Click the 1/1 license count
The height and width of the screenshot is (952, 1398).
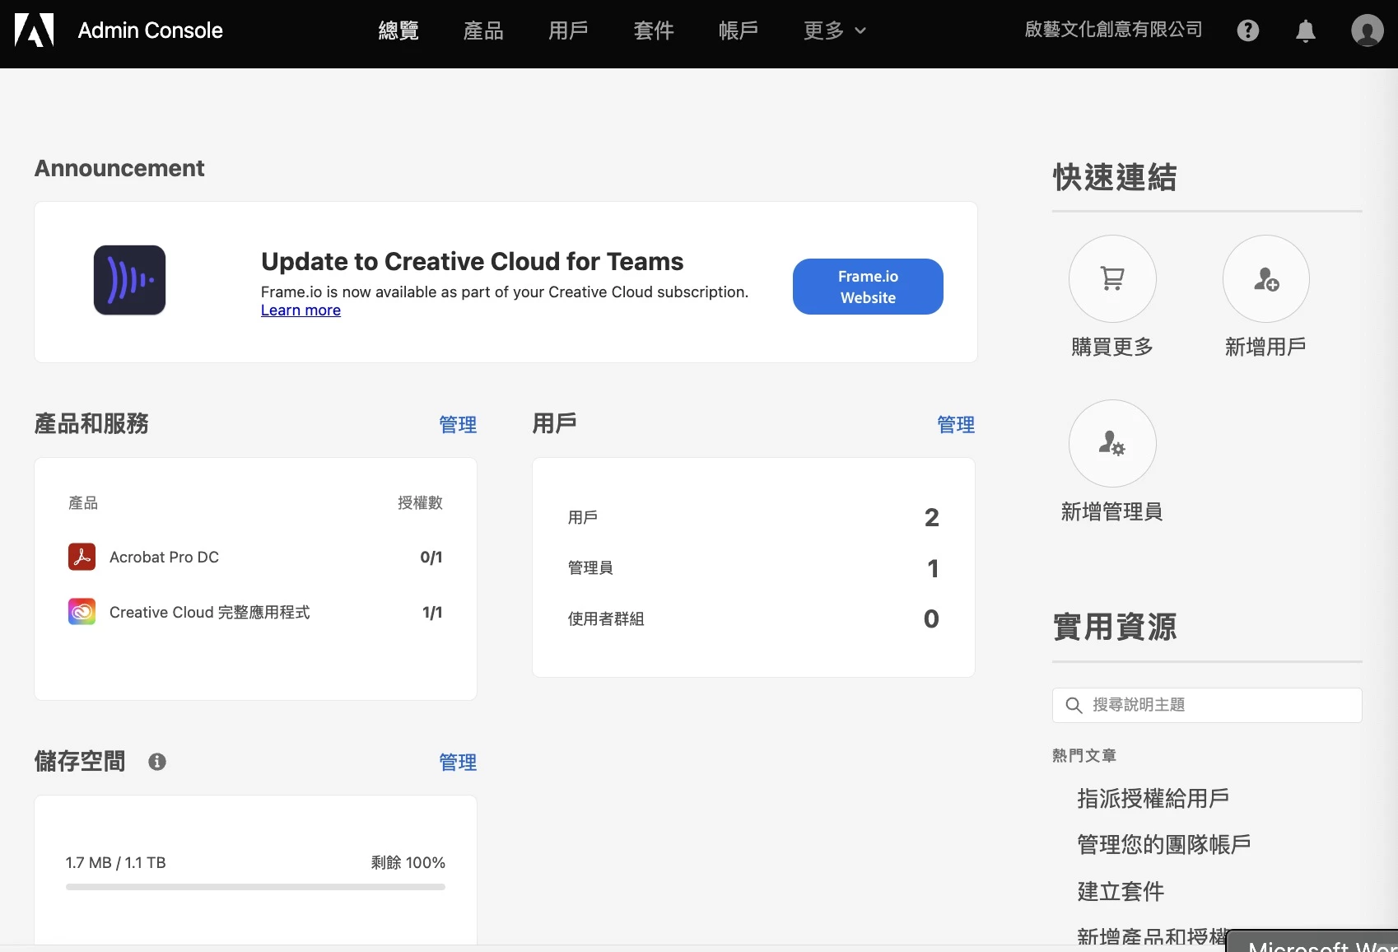pyautogui.click(x=432, y=612)
